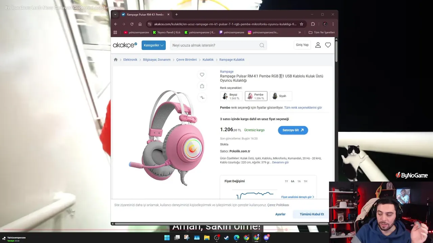The image size is (433, 243).
Task: Click the compare arrows icon near product
Action: (202, 98)
